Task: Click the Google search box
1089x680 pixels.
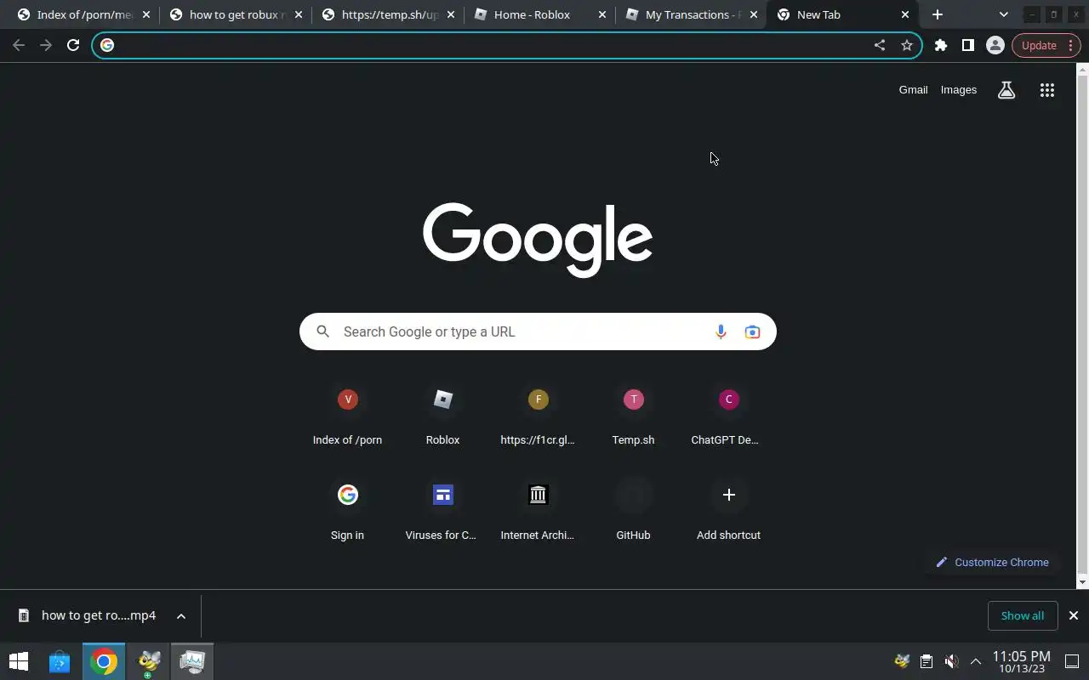Action: [x=538, y=331]
